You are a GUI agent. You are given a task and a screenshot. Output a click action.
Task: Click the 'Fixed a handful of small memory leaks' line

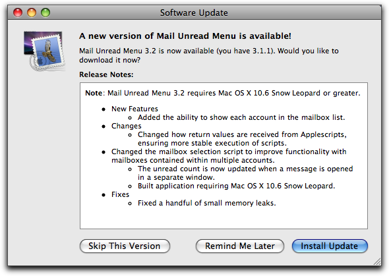207,203
